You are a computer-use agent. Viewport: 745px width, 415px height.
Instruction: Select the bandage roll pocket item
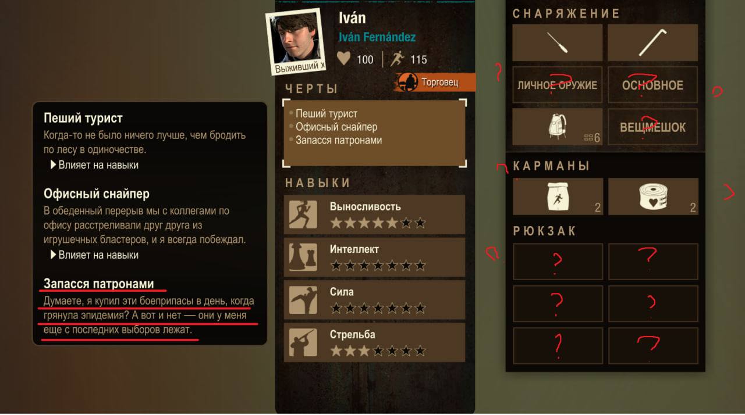click(x=652, y=196)
